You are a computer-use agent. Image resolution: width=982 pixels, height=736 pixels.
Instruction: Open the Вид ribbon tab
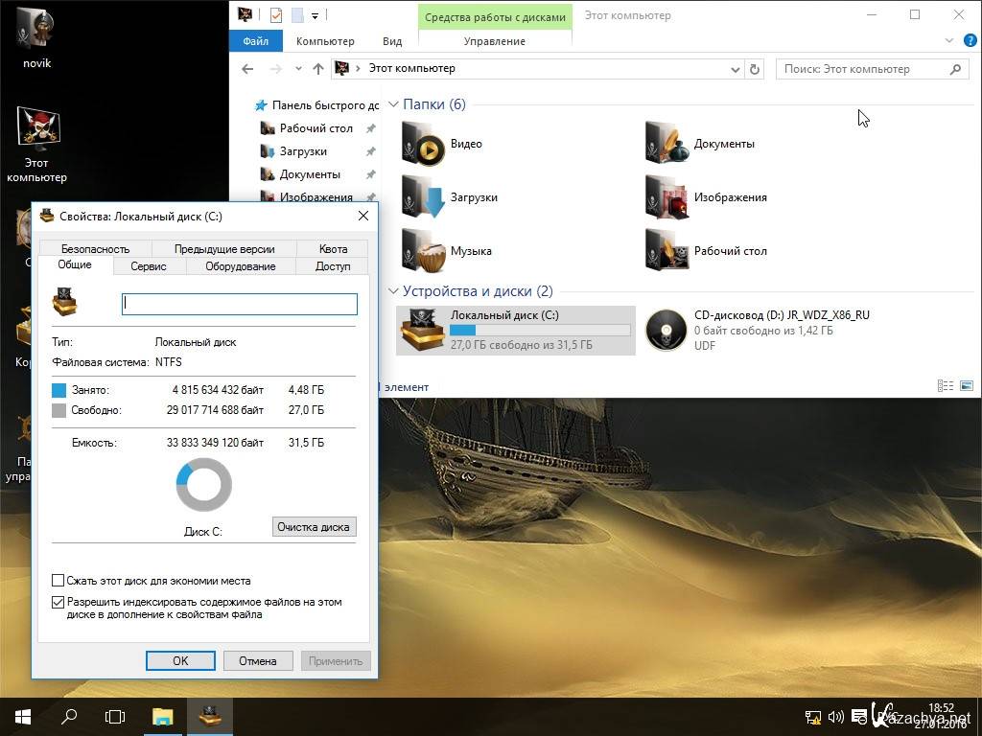392,41
